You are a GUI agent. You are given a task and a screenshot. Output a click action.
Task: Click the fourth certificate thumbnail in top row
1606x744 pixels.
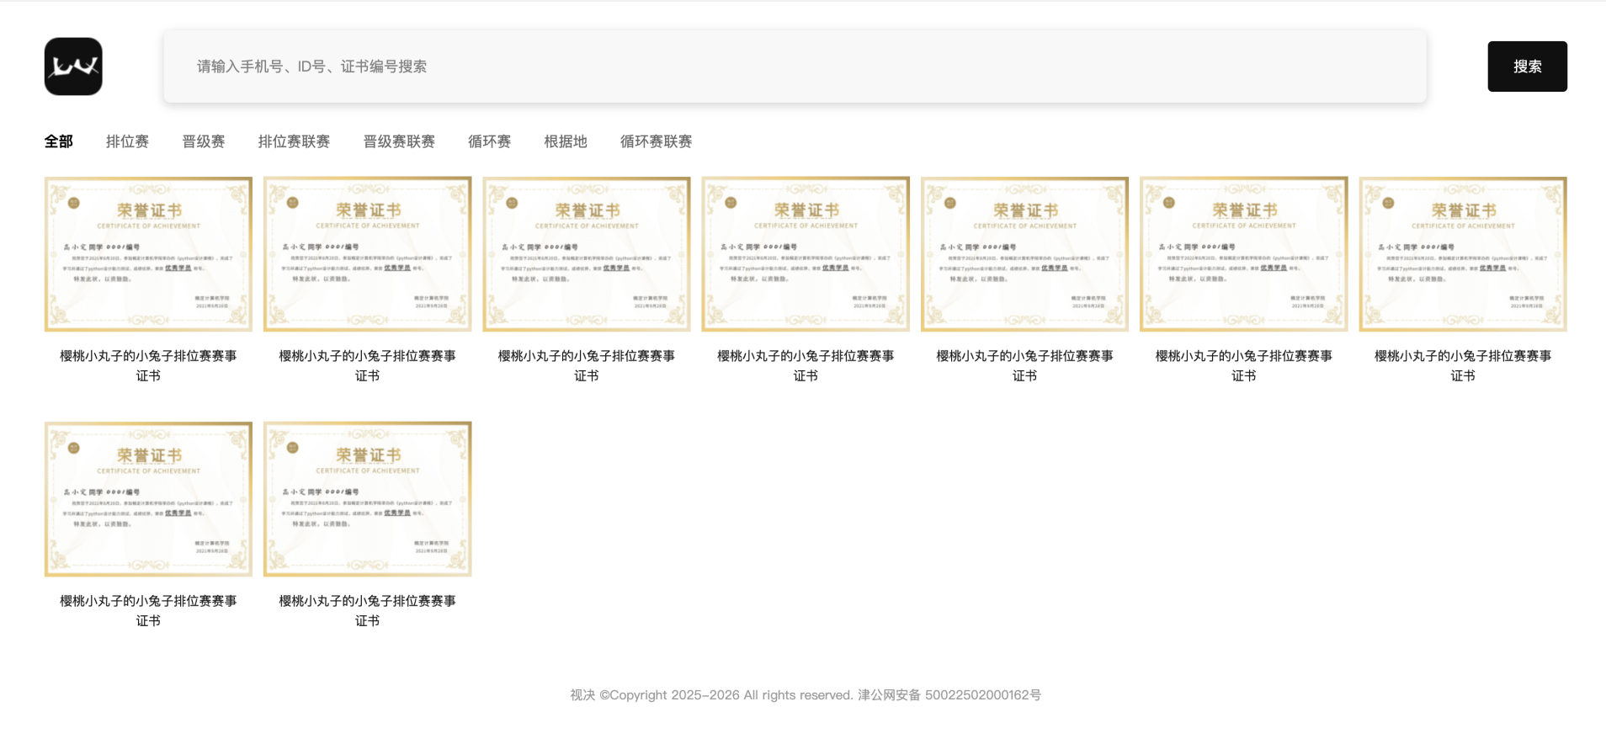coord(806,254)
